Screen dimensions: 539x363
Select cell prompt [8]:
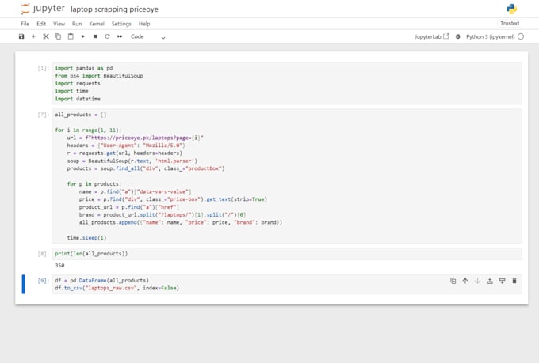coord(43,254)
